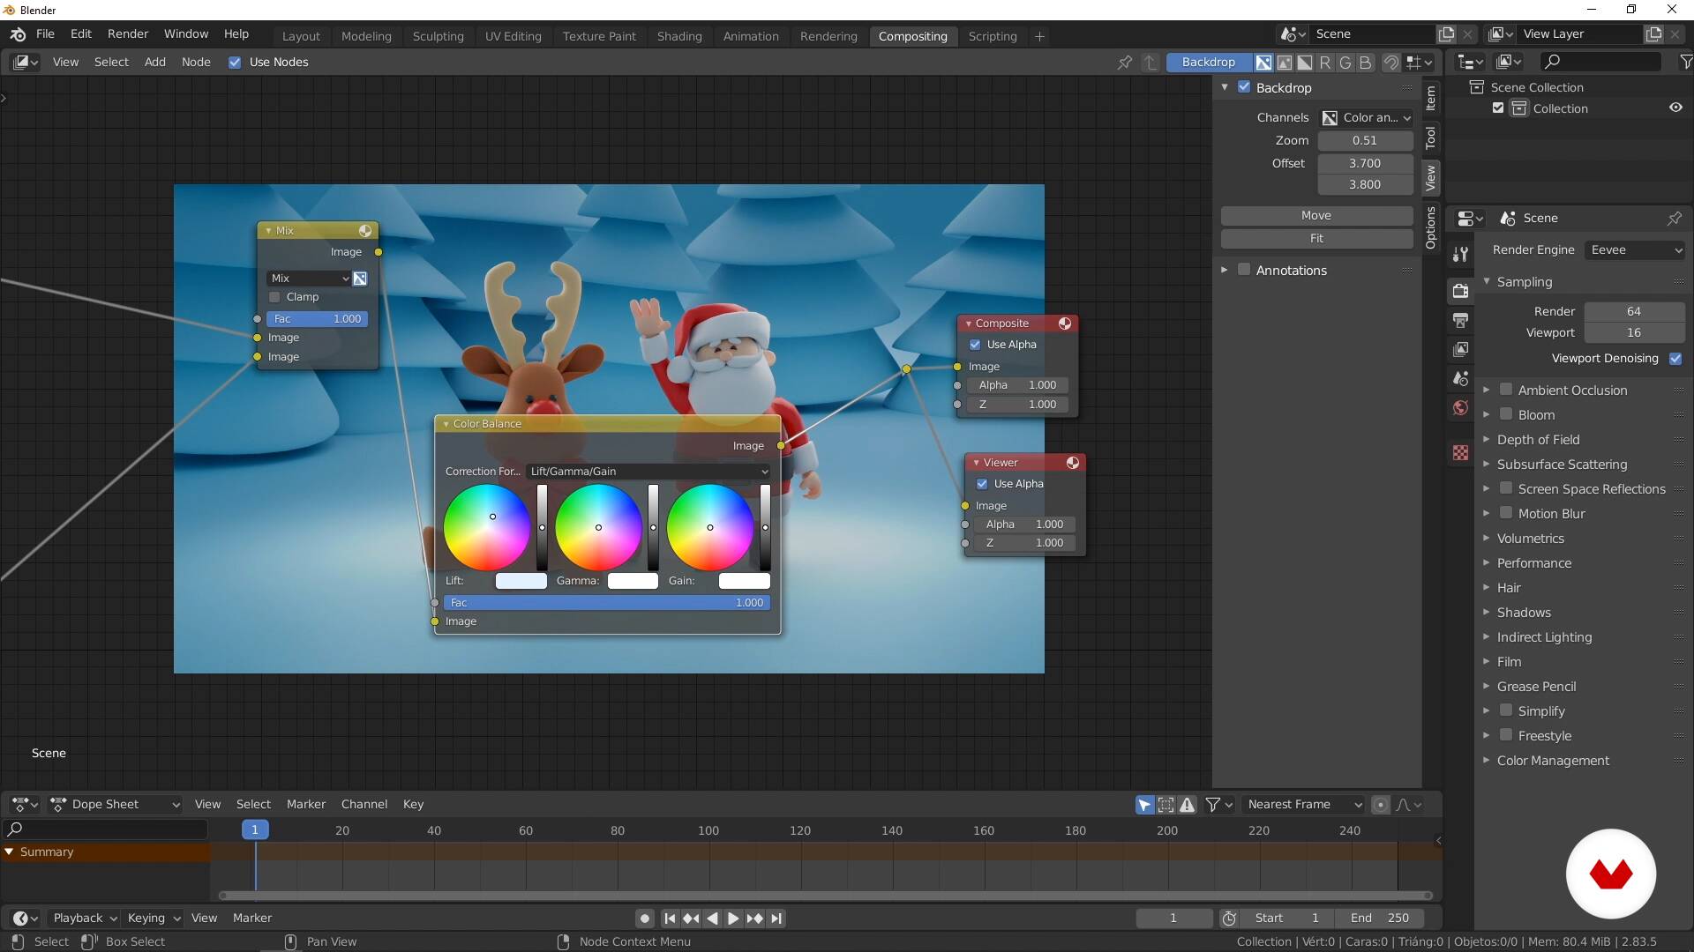
Task: Enable Ambient Occlusion checkbox
Action: pyautogui.click(x=1506, y=390)
